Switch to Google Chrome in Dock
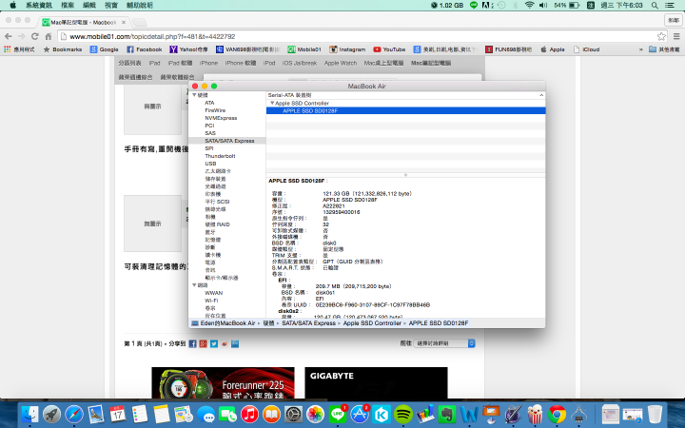The image size is (685, 428). pyautogui.click(x=557, y=414)
